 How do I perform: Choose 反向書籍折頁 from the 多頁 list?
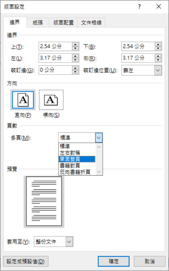[77, 172]
